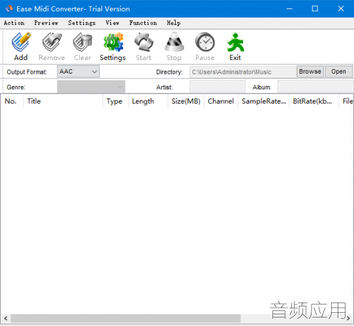354x326 pixels.
Task: Open the Settings menu in menu bar
Action: pyautogui.click(x=82, y=23)
